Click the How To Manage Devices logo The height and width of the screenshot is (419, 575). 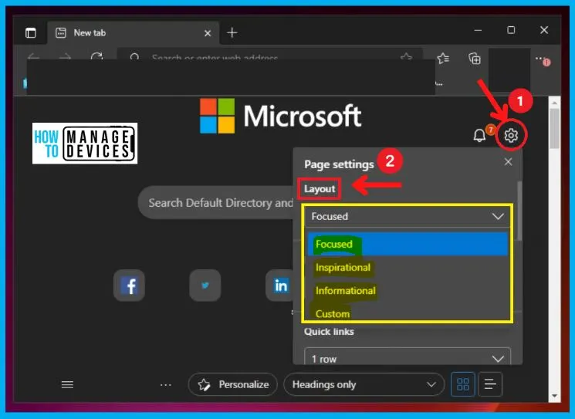pyautogui.click(x=85, y=143)
